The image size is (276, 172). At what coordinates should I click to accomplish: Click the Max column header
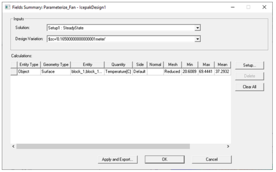pyautogui.click(x=206, y=65)
